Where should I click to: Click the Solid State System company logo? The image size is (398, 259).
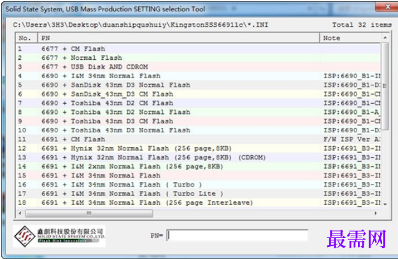[59, 236]
